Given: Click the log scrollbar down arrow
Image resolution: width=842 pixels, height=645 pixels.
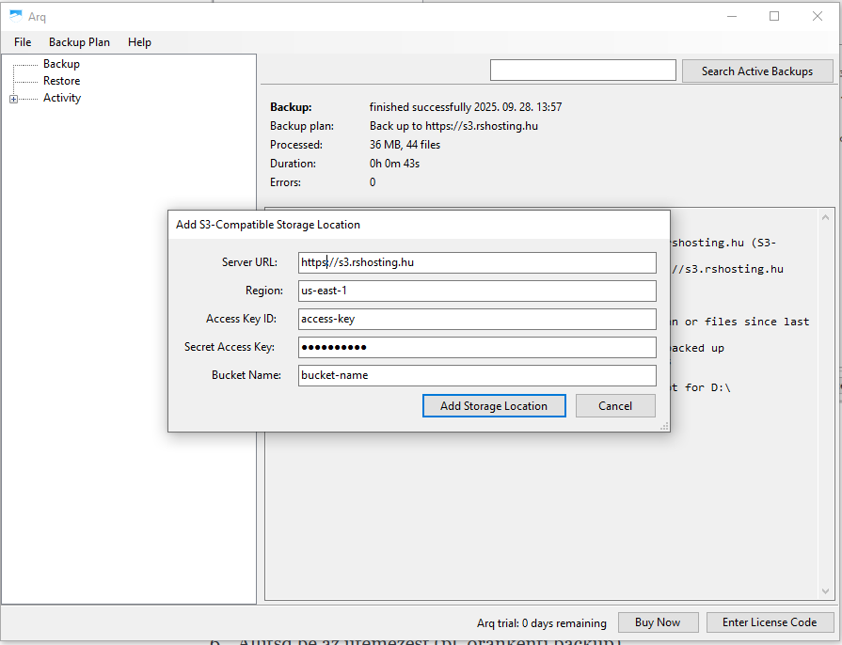Looking at the screenshot, I should tap(827, 591).
